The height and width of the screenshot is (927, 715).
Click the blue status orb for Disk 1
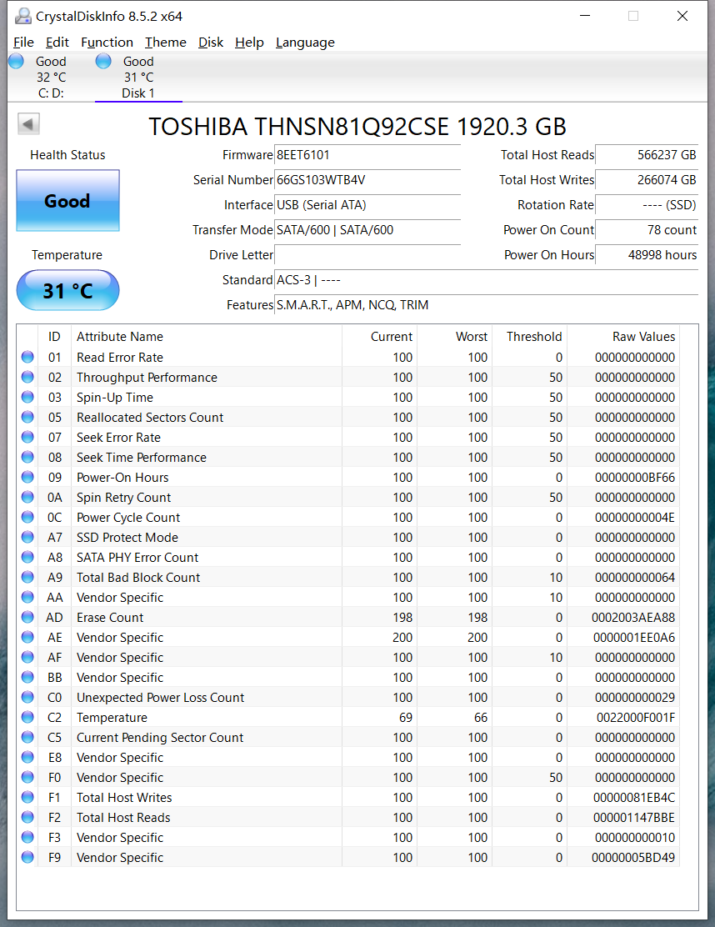[103, 61]
